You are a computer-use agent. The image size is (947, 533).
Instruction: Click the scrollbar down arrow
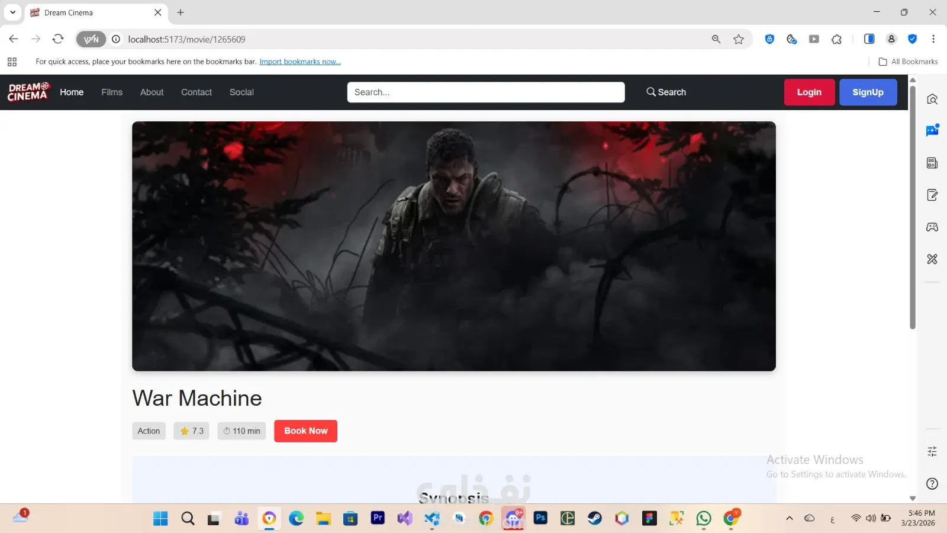pos(913,499)
